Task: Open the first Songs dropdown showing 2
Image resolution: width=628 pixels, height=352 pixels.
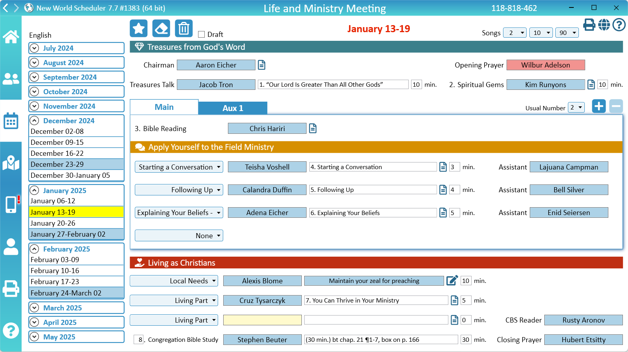Action: tap(515, 33)
